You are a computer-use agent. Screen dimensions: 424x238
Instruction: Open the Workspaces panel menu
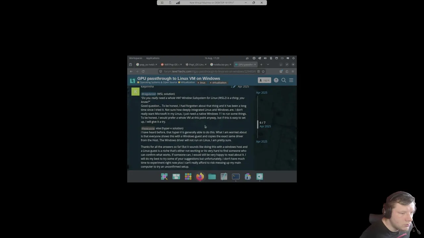(x=135, y=58)
